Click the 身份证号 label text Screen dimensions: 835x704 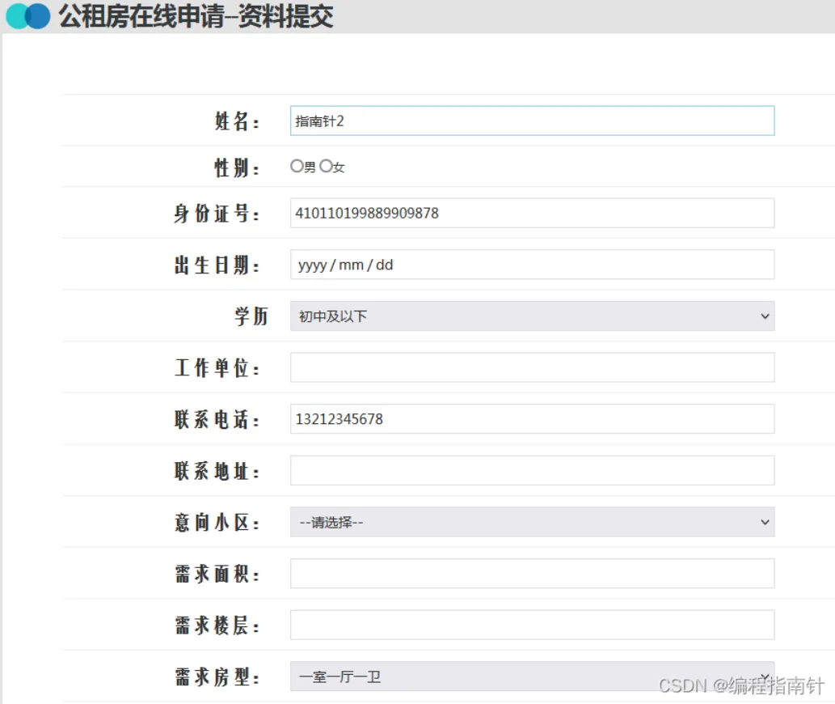[217, 214]
